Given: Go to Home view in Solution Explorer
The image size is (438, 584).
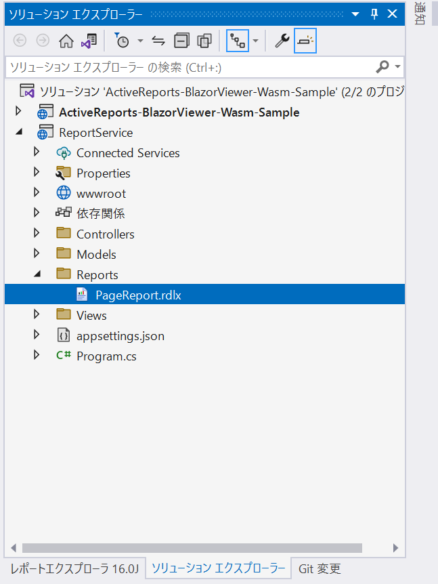Looking at the screenshot, I should 66,40.
